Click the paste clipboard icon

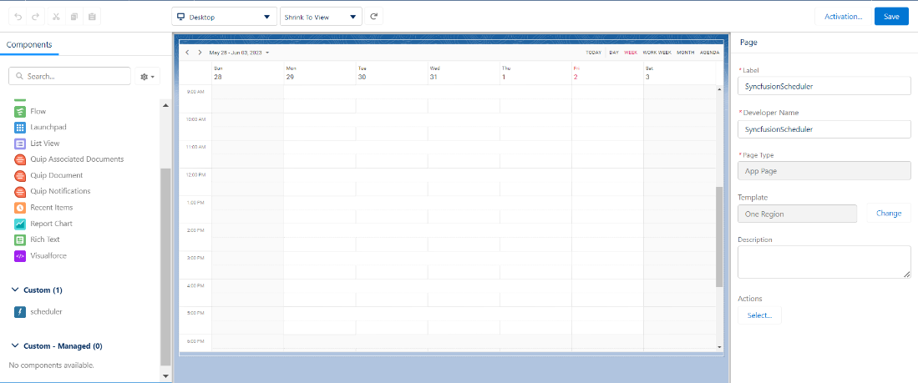pos(92,17)
